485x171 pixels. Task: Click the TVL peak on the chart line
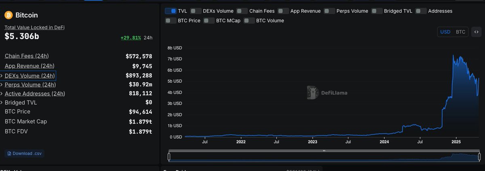click(453, 55)
